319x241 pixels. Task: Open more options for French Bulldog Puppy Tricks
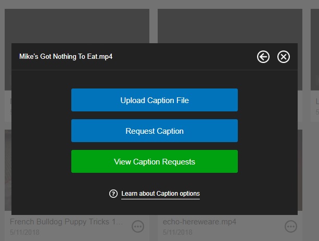[138, 226]
